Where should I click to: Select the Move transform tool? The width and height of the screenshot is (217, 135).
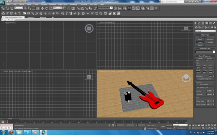(42, 8)
